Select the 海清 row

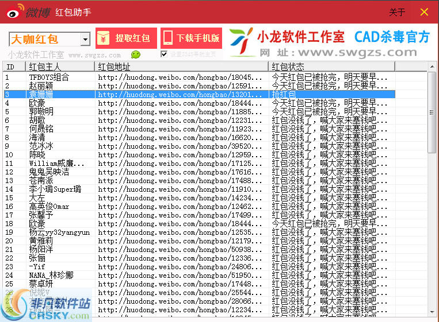pyautogui.click(x=199, y=138)
